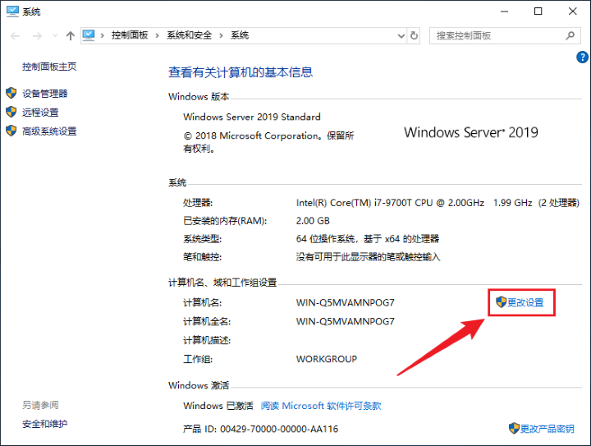Click the computer name WIN-Q5MVAMNPOG7 value
The height and width of the screenshot is (446, 591).
pyautogui.click(x=346, y=303)
